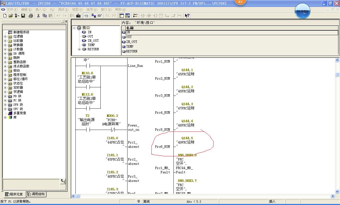Click the close branch icon
Image resolution: width=340 pixels, height=205 pixels.
[173, 16]
